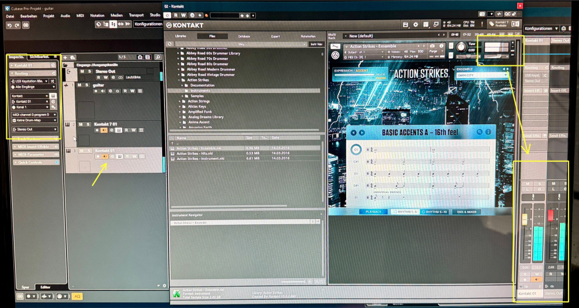Solo the Stereo Out track
Screen dimensions: 579x308
[89, 72]
